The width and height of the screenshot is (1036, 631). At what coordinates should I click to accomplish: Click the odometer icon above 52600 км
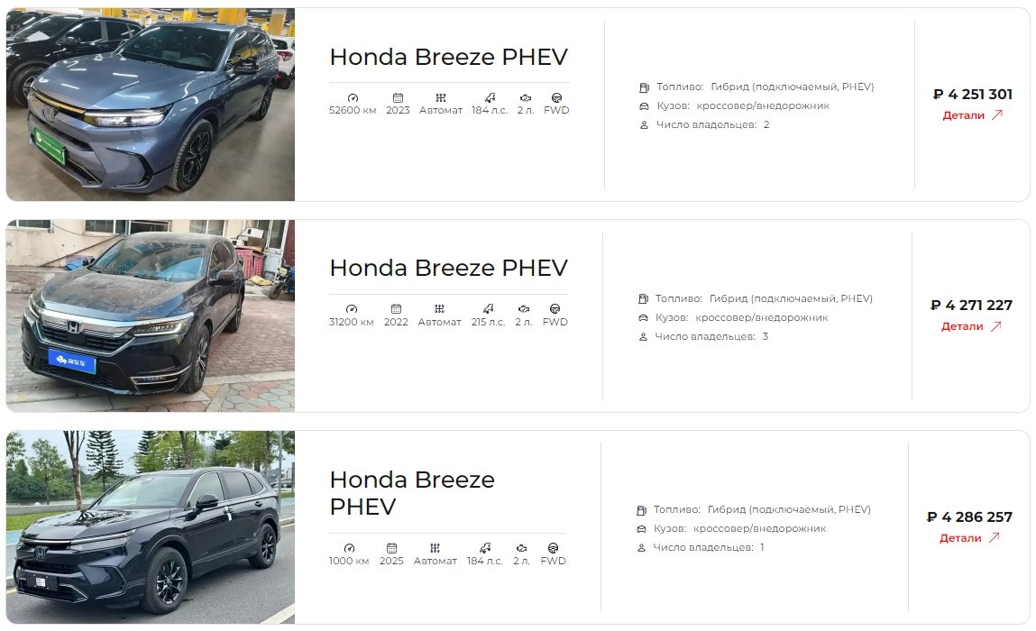(353, 97)
